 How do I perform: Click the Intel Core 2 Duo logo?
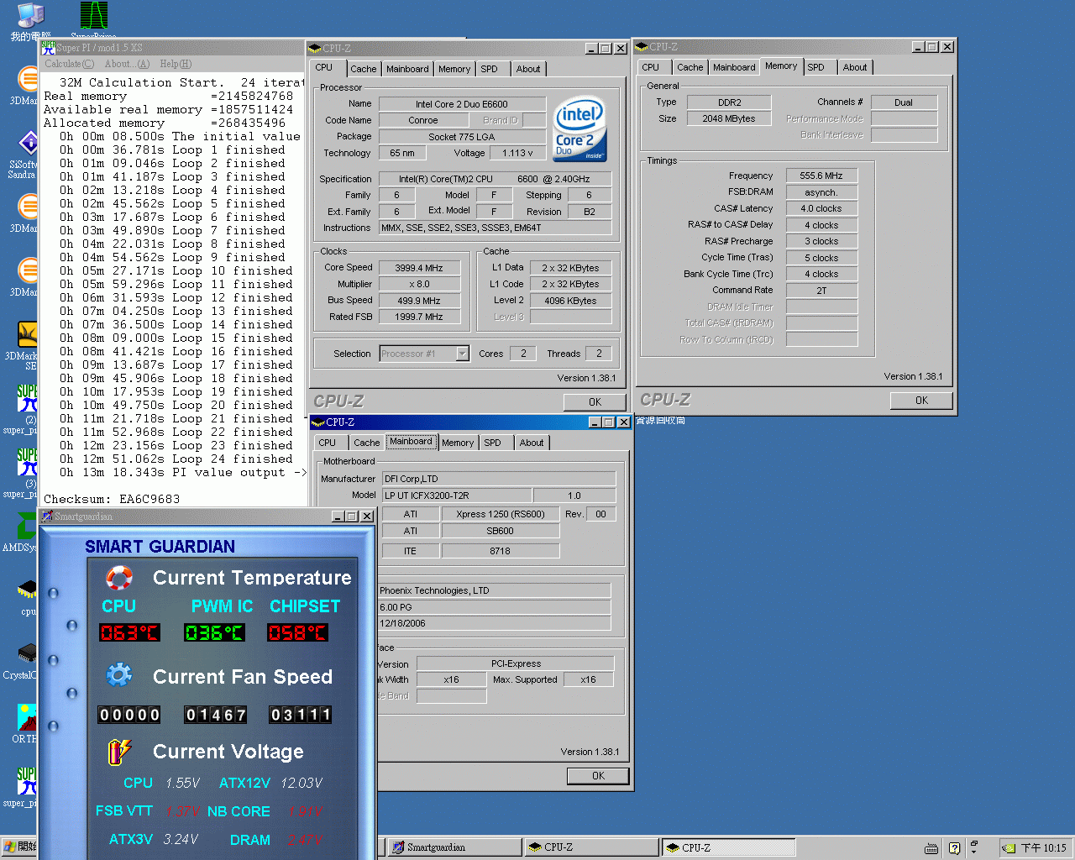[x=579, y=128]
